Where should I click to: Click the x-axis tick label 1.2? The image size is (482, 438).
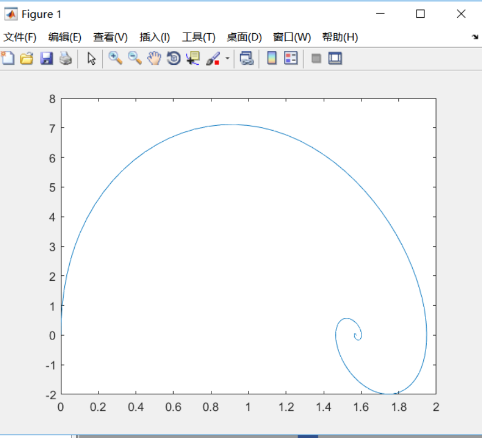(286, 407)
